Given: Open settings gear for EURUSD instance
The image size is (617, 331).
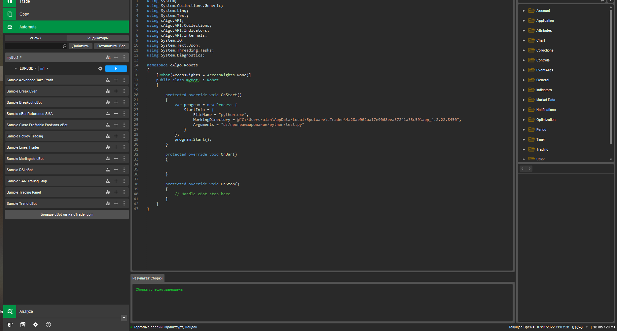Looking at the screenshot, I should pos(100,69).
